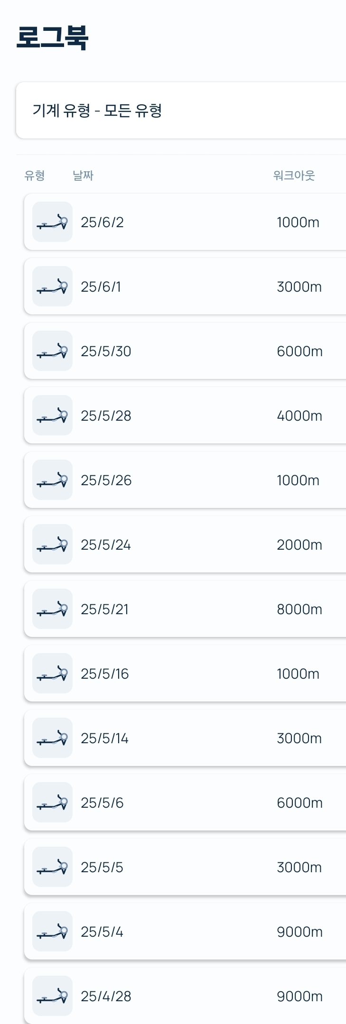
Task: Click the 유형 column header
Action: tap(35, 175)
